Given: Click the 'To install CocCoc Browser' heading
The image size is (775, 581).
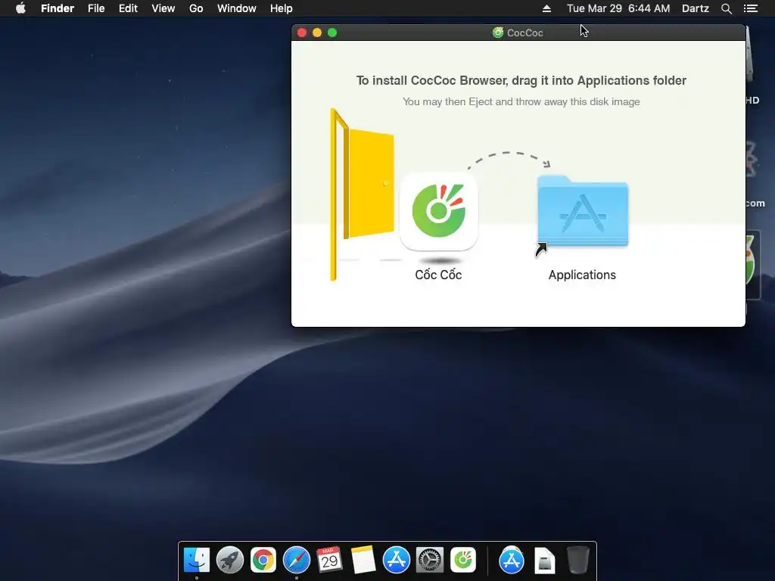Looking at the screenshot, I should [x=521, y=80].
